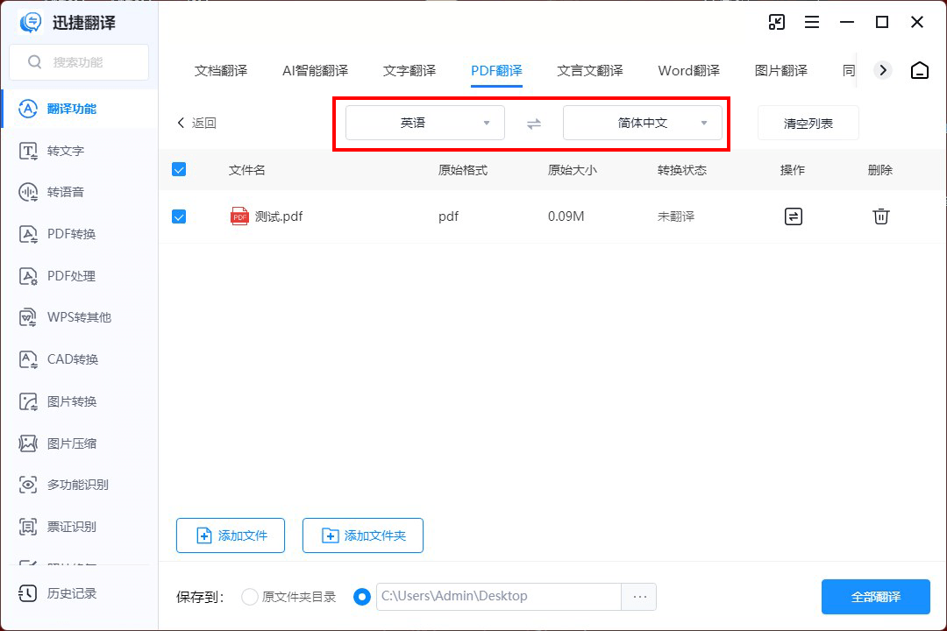The height and width of the screenshot is (631, 947).
Task: Click the CAD转换 sidebar icon
Action: pos(28,359)
